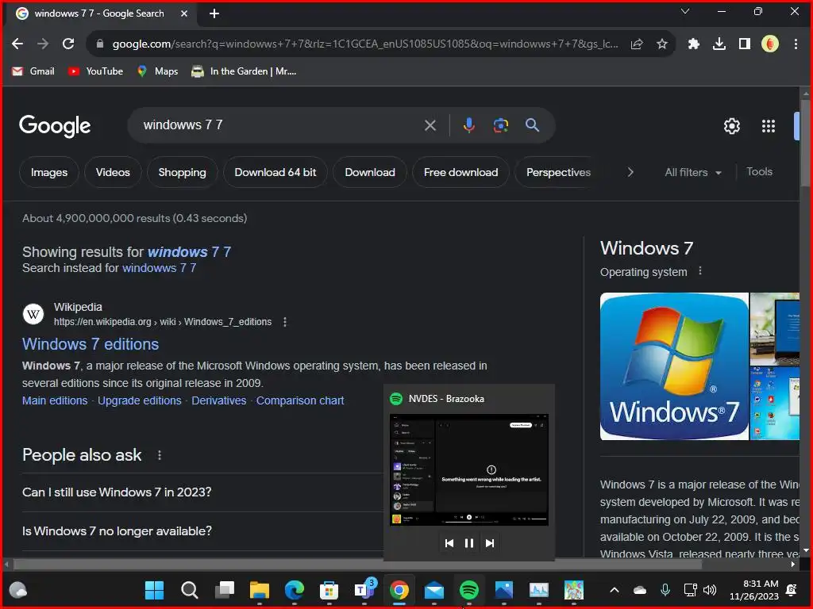The width and height of the screenshot is (813, 609).
Task: Go back to the previous page
Action: coord(17,44)
